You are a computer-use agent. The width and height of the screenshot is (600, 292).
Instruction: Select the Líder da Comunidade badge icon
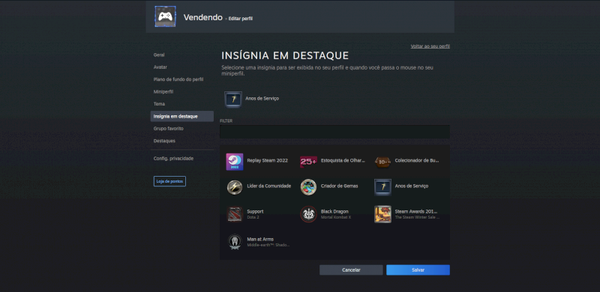tap(235, 187)
